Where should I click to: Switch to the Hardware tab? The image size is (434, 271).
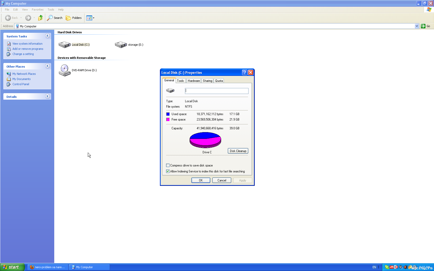point(194,81)
